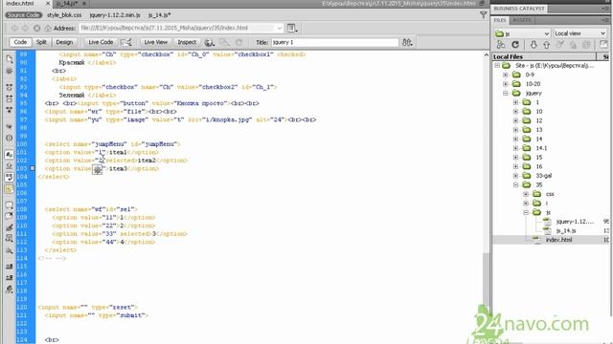The width and height of the screenshot is (613, 344).
Task: Click the Move or Convert CSS icon
Action: [x=10, y=250]
